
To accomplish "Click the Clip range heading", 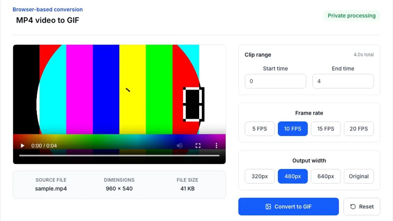I will [258, 55].
